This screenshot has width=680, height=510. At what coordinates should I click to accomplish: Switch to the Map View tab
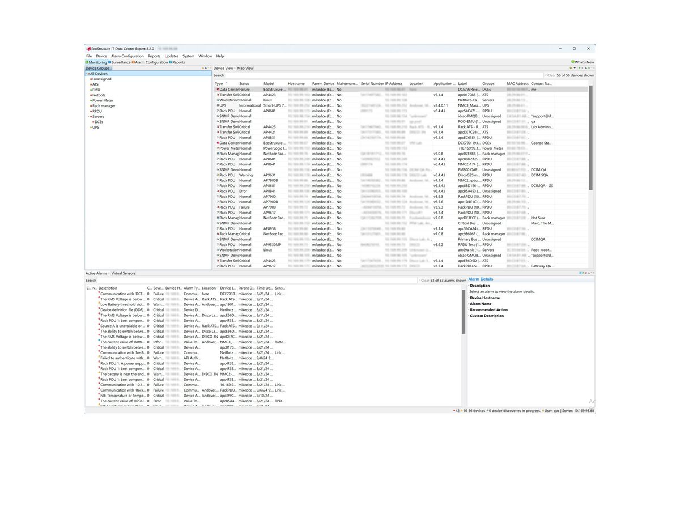[x=245, y=68]
